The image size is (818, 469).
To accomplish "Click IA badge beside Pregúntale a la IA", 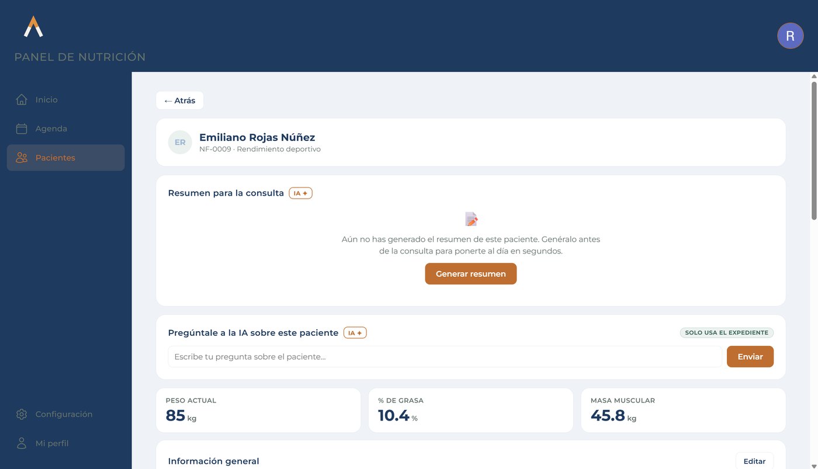I will coord(355,333).
